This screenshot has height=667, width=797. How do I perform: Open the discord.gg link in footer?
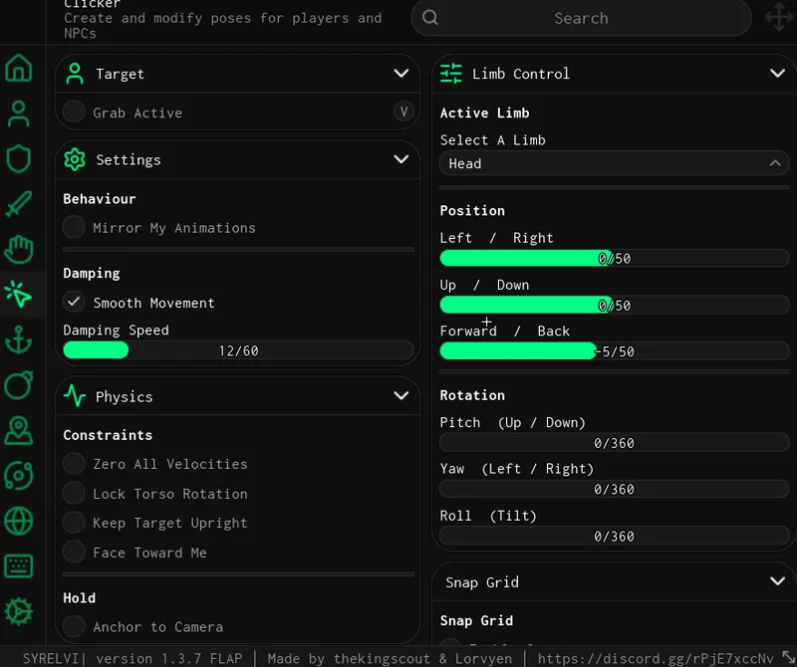pyautogui.click(x=656, y=658)
